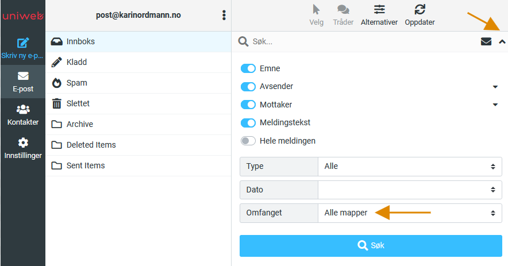Screen dimensions: 508x266
Task: Open Innstillinger gear icon
Action: tap(23, 142)
